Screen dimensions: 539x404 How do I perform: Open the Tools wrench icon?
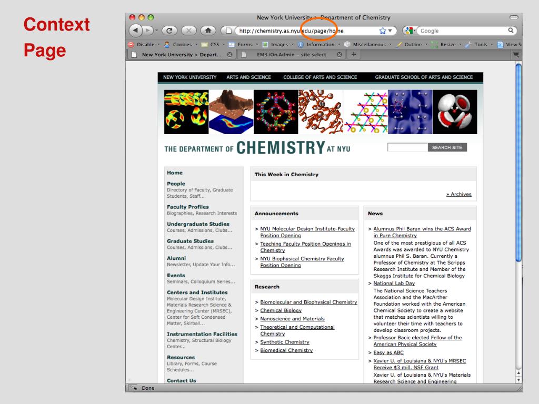[x=468, y=44]
